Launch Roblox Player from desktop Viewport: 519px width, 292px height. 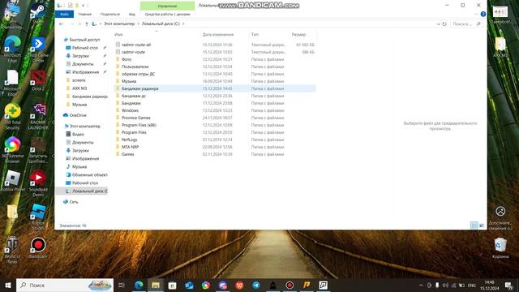pyautogui.click(x=12, y=182)
